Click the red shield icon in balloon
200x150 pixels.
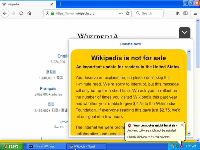tap(129, 125)
